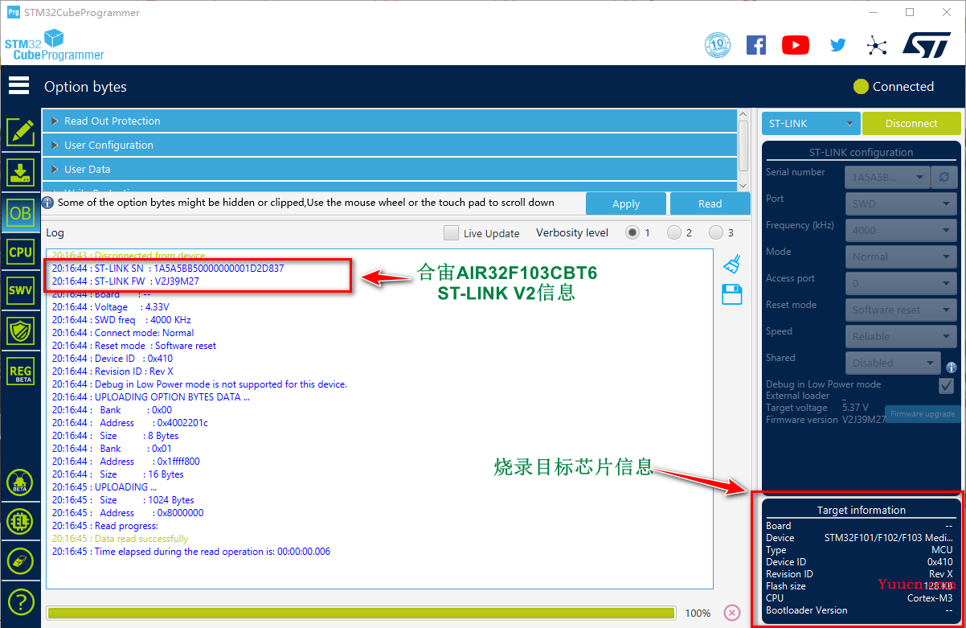Click the Shared mode info icon
966x628 pixels.
(x=952, y=367)
